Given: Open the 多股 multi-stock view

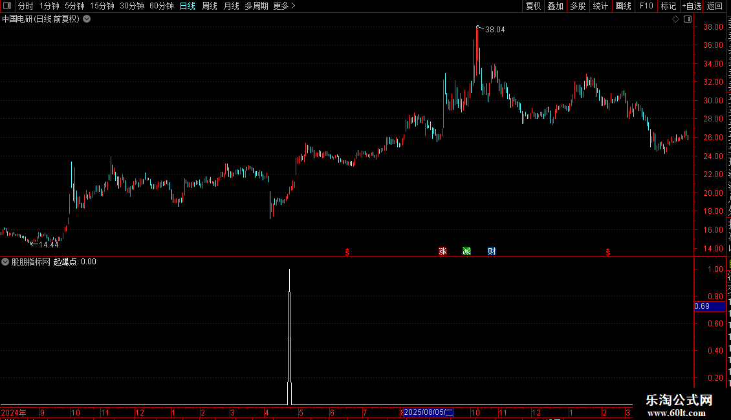Looking at the screenshot, I should (x=578, y=6).
